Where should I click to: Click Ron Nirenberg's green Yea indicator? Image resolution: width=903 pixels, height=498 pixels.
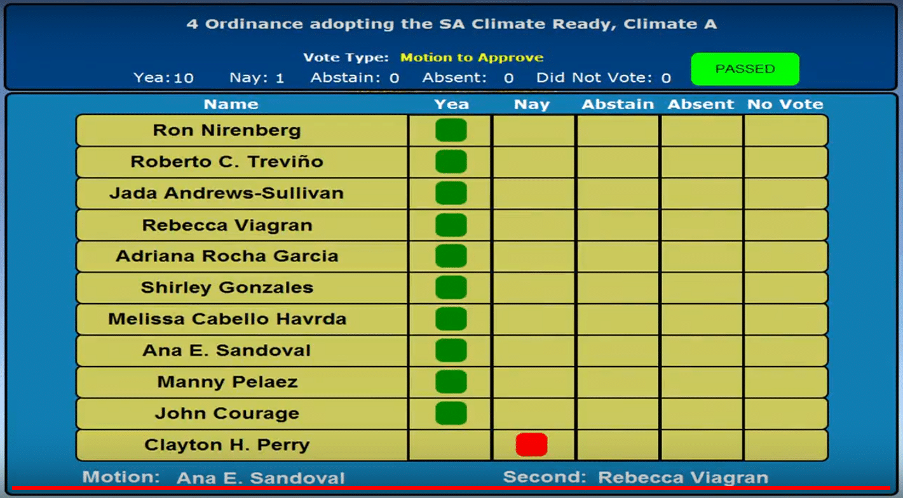(x=451, y=130)
